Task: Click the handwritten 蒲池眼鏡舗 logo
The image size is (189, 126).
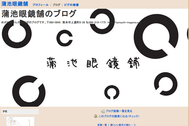Action: [93, 63]
